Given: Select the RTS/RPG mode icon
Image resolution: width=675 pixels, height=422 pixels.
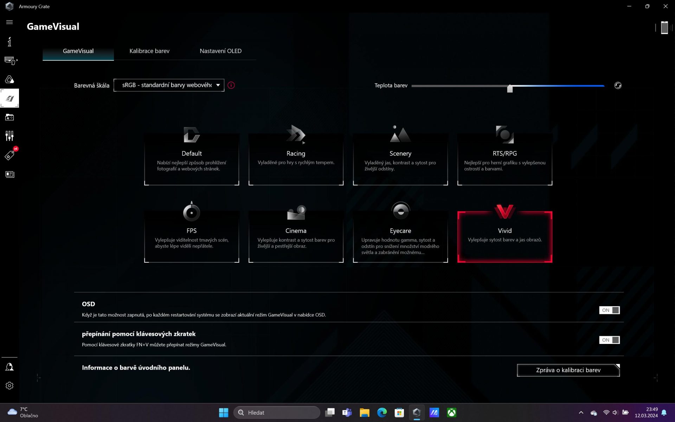Looking at the screenshot, I should point(504,134).
